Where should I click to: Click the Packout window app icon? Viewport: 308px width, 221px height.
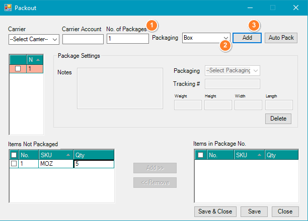tap(8, 8)
